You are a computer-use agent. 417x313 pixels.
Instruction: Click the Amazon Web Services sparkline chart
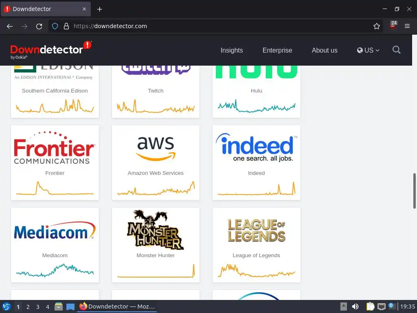tap(156, 188)
